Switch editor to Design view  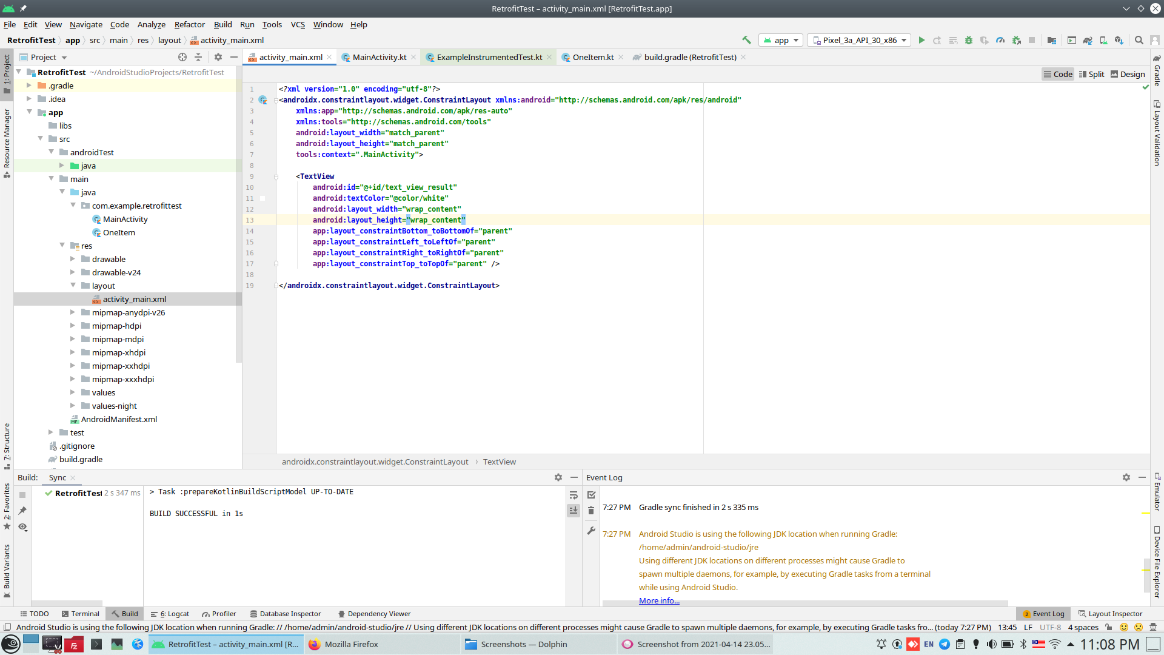(x=1128, y=74)
